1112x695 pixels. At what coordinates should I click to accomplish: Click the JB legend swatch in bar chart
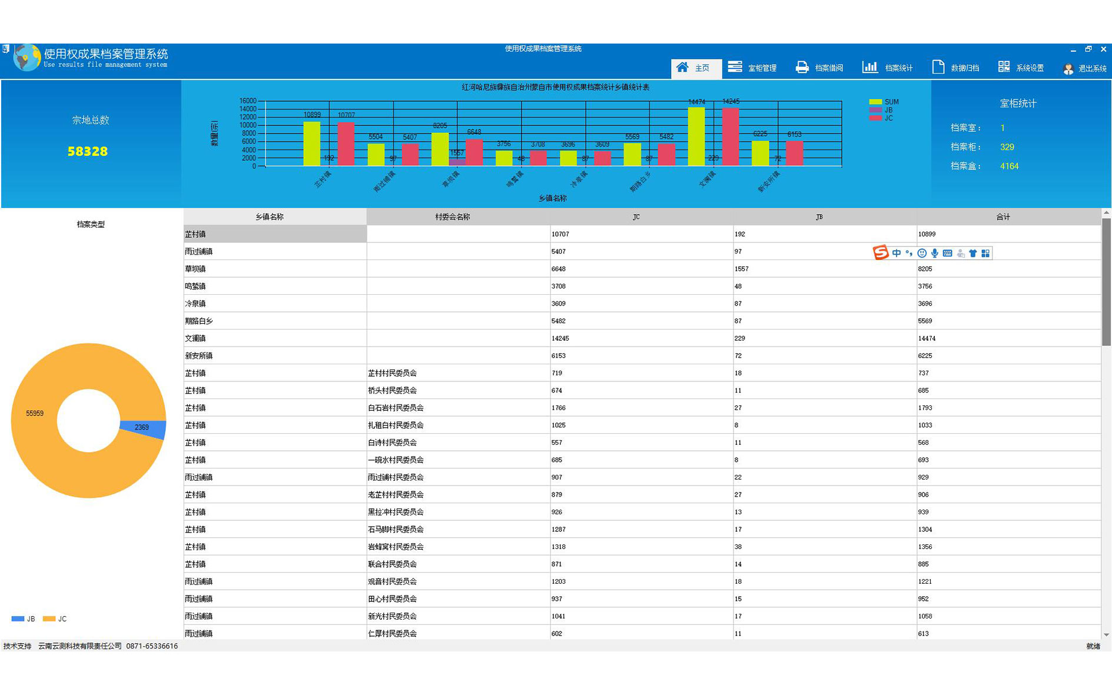point(875,110)
